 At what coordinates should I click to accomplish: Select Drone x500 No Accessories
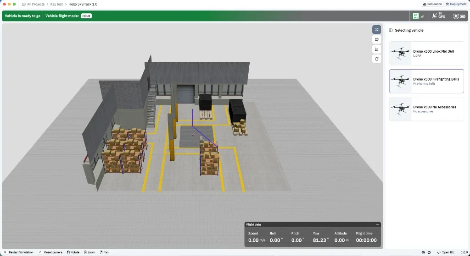426,109
